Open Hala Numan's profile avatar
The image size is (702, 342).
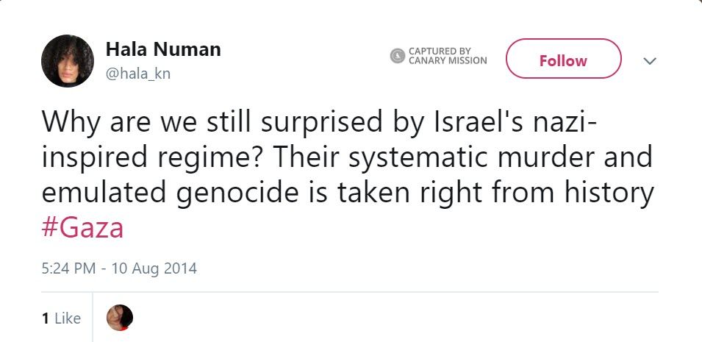[x=68, y=61]
